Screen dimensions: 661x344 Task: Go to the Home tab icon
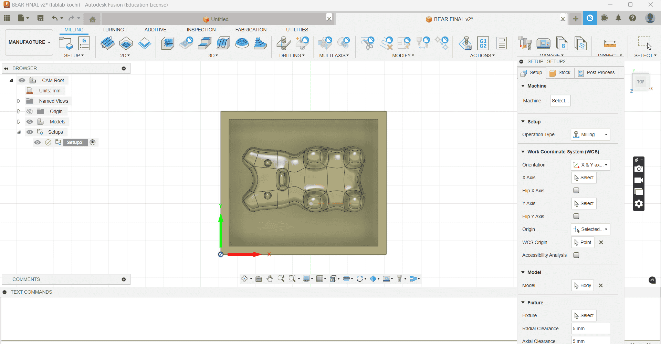pyautogui.click(x=92, y=19)
